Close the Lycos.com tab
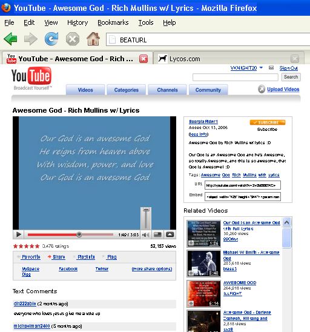This screenshot has height=332, width=310. pyautogui.click(x=295, y=59)
